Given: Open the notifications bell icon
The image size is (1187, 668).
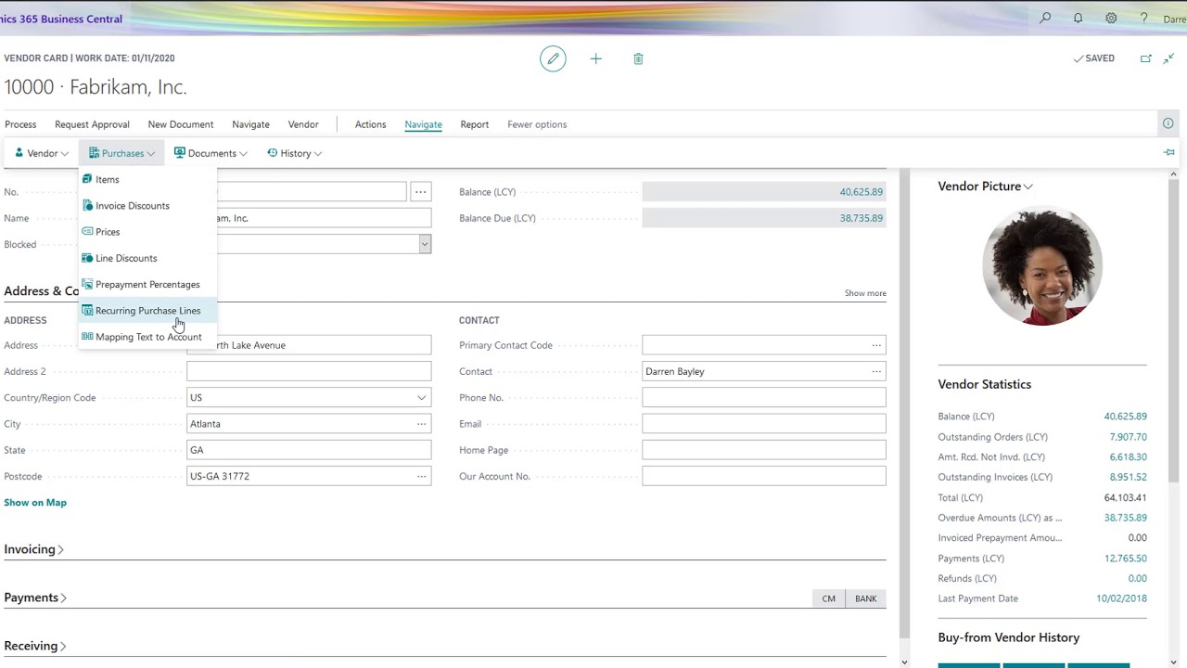Looking at the screenshot, I should [1078, 18].
